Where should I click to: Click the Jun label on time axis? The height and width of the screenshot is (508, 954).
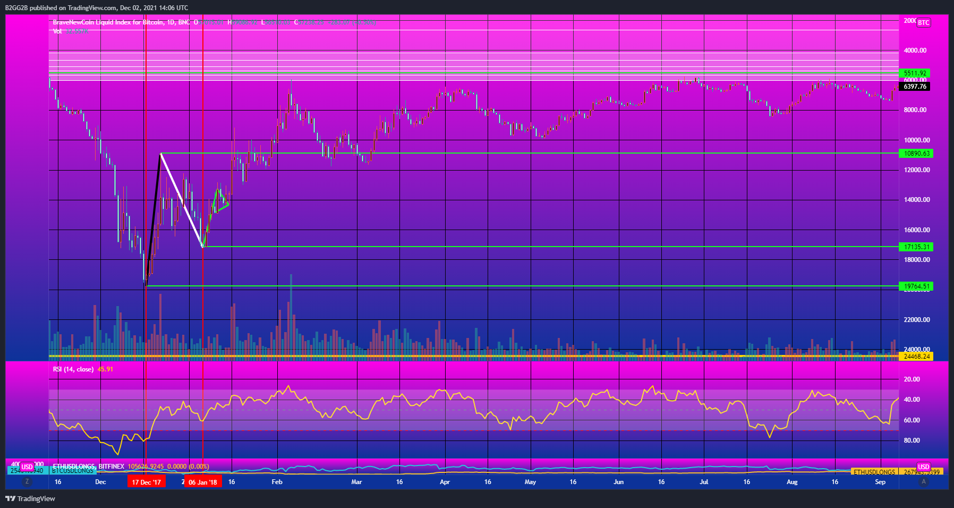pos(618,482)
